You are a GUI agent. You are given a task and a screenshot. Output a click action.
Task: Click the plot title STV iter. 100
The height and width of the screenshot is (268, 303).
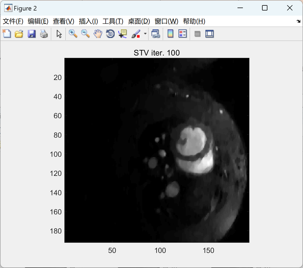point(157,53)
